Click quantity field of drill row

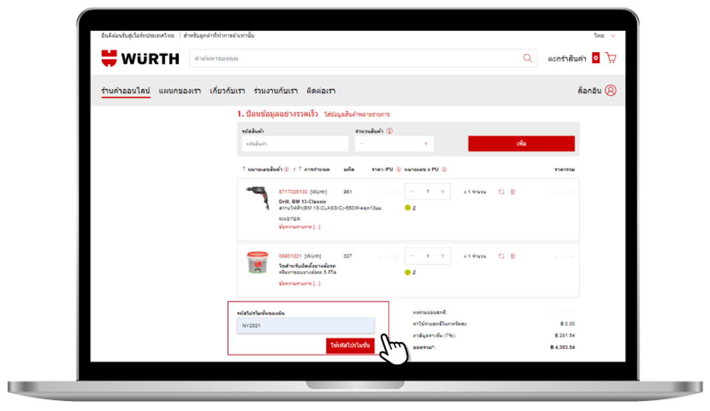(x=427, y=192)
